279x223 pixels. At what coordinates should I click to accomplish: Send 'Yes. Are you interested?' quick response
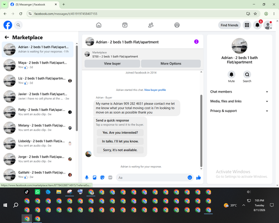click(x=120, y=133)
